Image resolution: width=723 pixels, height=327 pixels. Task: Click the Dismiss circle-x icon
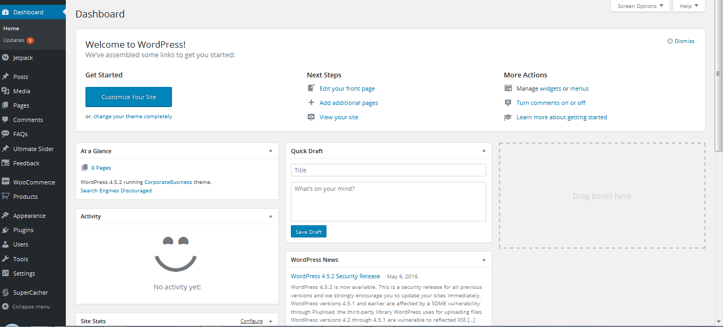[670, 41]
